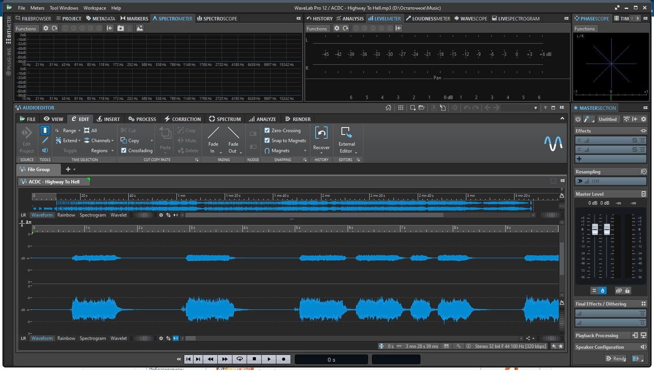
Task: Select the Time Selection tool icon
Action: click(45, 130)
